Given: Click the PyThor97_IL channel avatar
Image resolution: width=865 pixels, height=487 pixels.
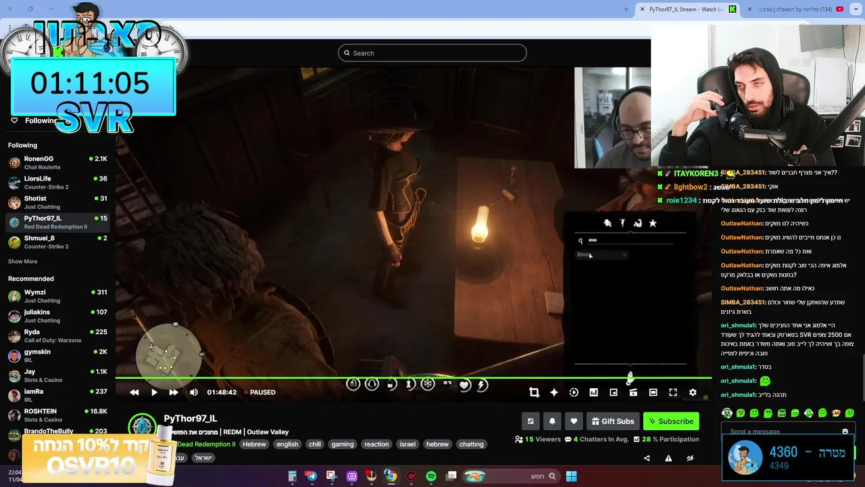Looking at the screenshot, I should pyautogui.click(x=143, y=427).
